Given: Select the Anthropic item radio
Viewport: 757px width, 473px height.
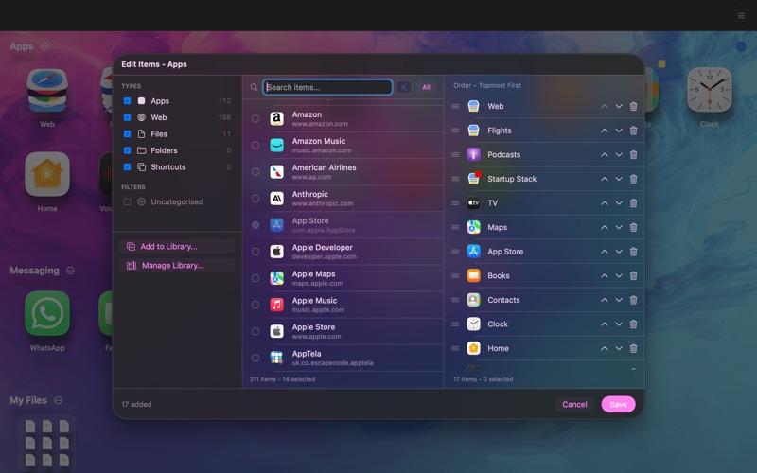Looking at the screenshot, I should (x=255, y=199).
